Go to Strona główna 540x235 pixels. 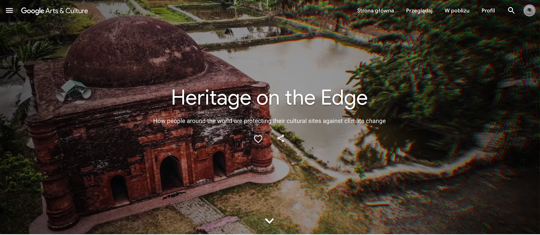tap(375, 10)
